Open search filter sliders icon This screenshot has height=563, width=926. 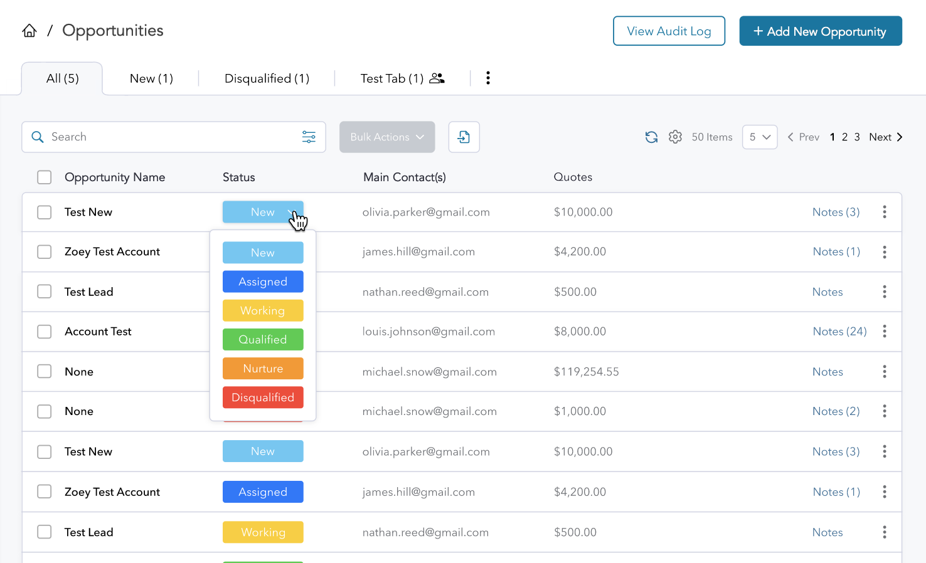(309, 137)
